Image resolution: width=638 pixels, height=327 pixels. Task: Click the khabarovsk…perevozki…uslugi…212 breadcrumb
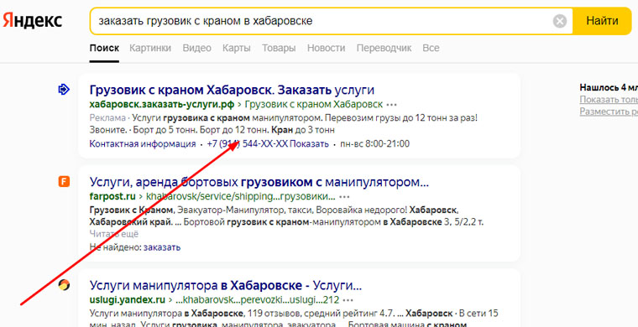[257, 300]
